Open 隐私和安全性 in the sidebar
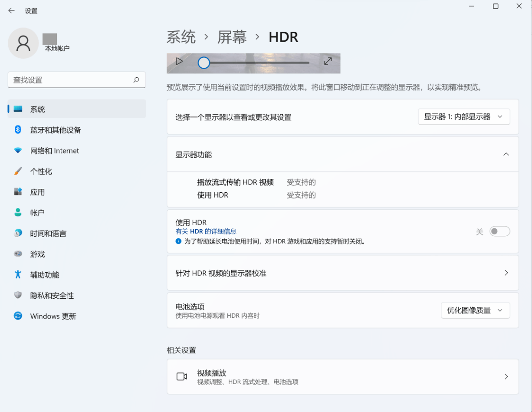This screenshot has width=532, height=412. [x=77, y=296]
